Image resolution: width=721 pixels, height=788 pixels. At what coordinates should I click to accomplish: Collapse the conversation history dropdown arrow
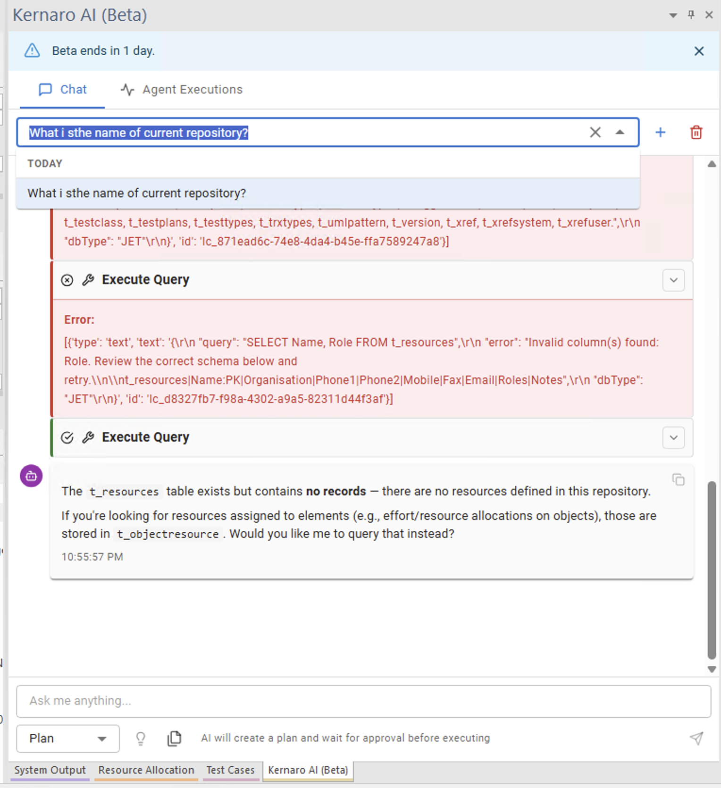pos(620,133)
